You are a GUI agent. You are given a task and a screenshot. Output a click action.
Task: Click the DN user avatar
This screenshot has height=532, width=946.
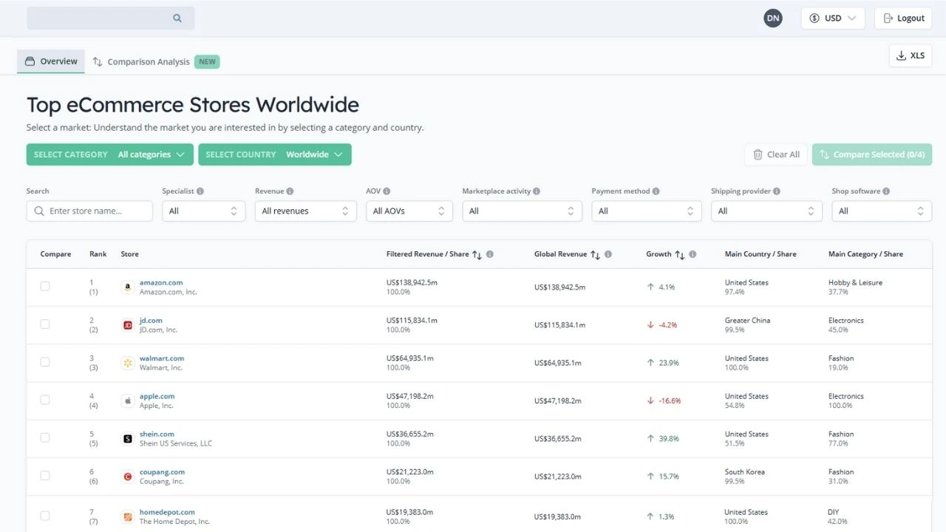[772, 17]
